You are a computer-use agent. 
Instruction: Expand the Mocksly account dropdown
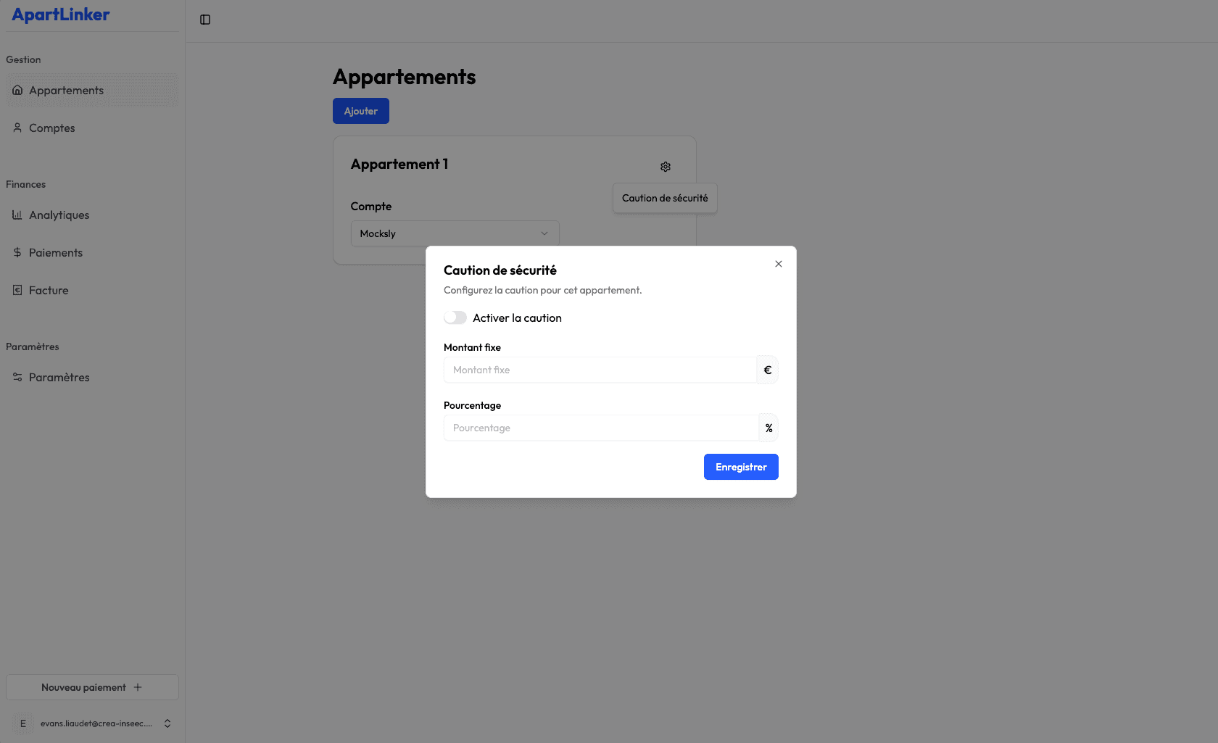(x=455, y=233)
